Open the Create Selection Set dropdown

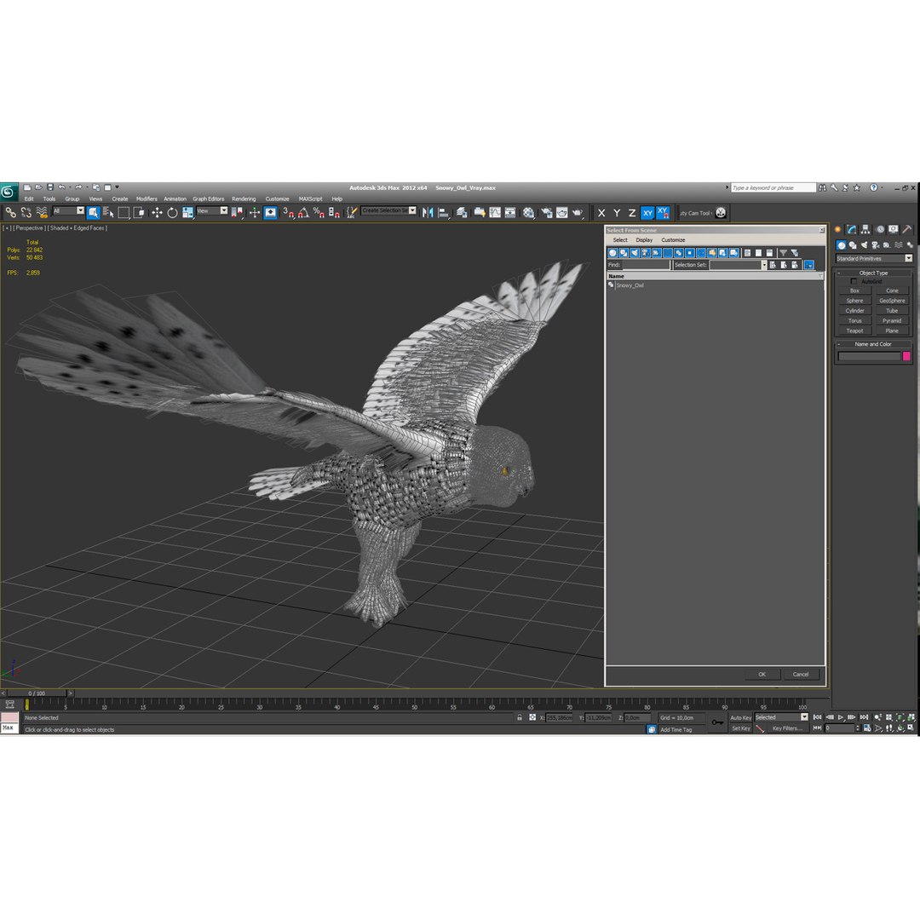pyautogui.click(x=388, y=210)
